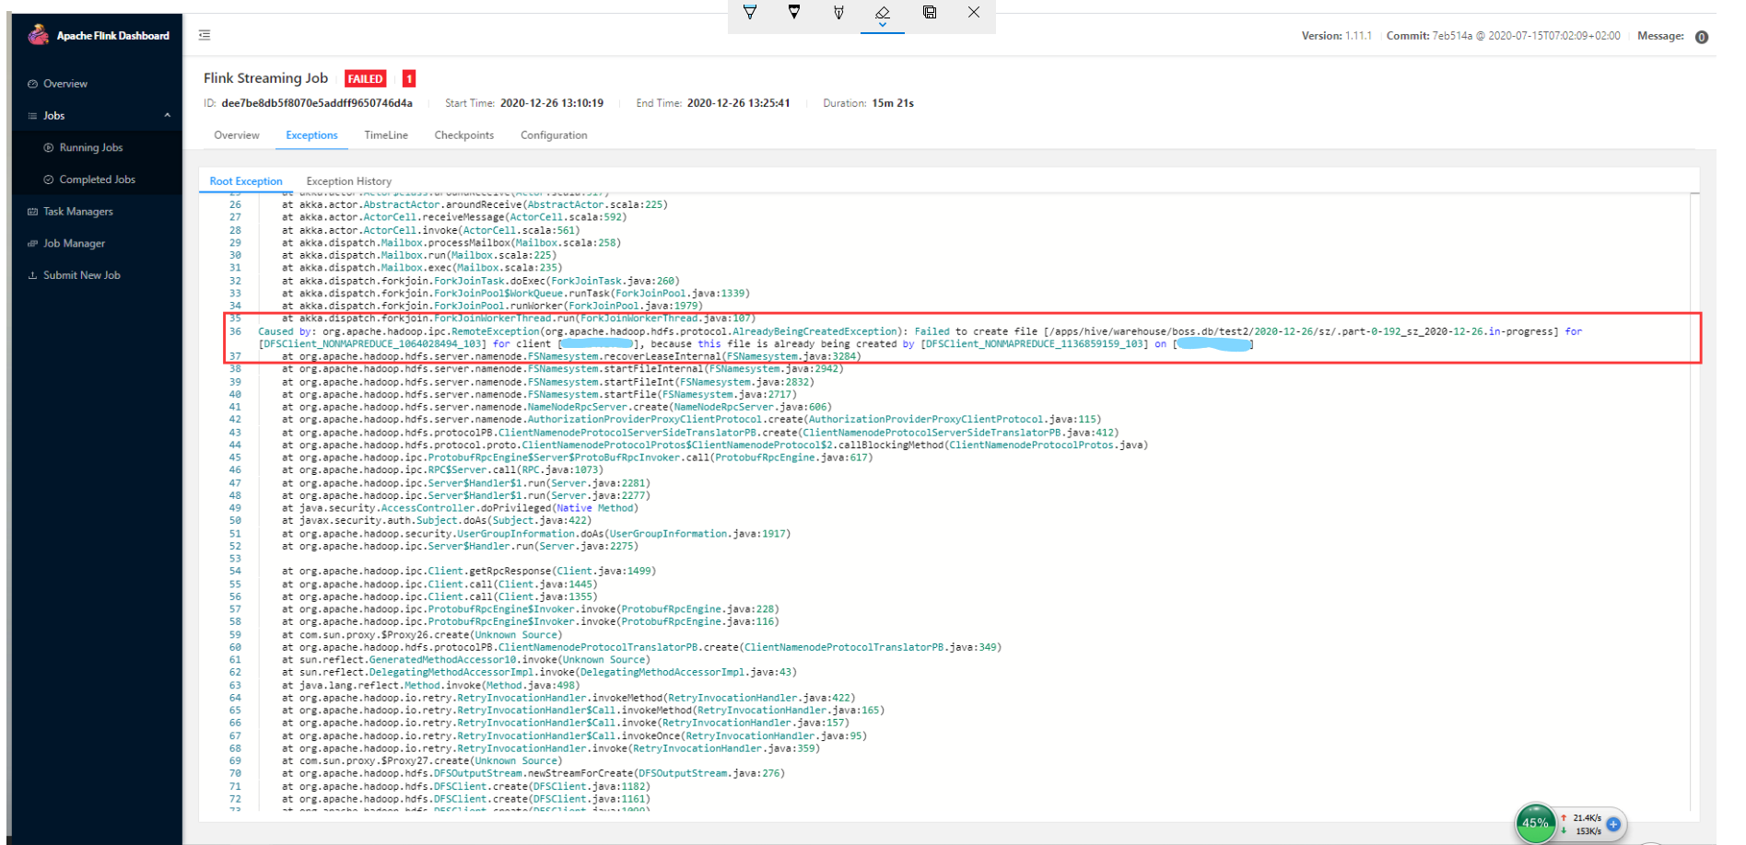This screenshot has width=1746, height=845.
Task: Click the 21.4K/s upload speed readout
Action: click(1587, 817)
